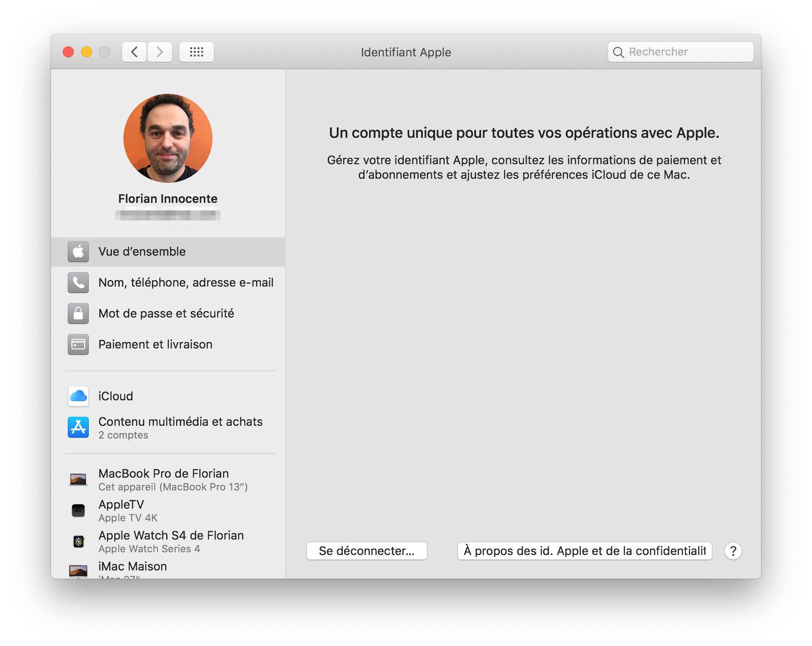Click the profile photo of Florian Innocente
Viewport: 812px width, 646px height.
point(168,138)
